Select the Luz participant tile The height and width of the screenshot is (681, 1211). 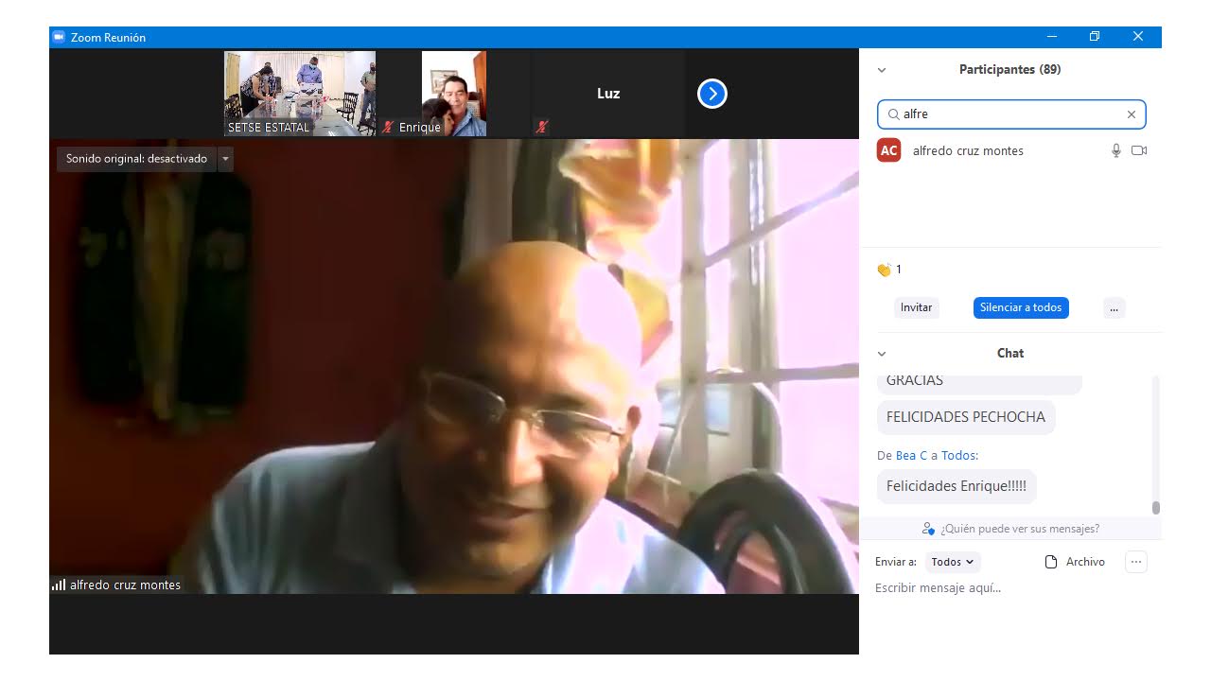coord(608,94)
